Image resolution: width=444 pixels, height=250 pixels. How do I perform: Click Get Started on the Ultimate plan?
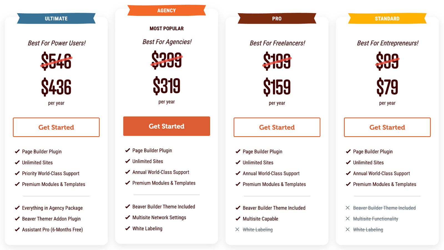(56, 127)
